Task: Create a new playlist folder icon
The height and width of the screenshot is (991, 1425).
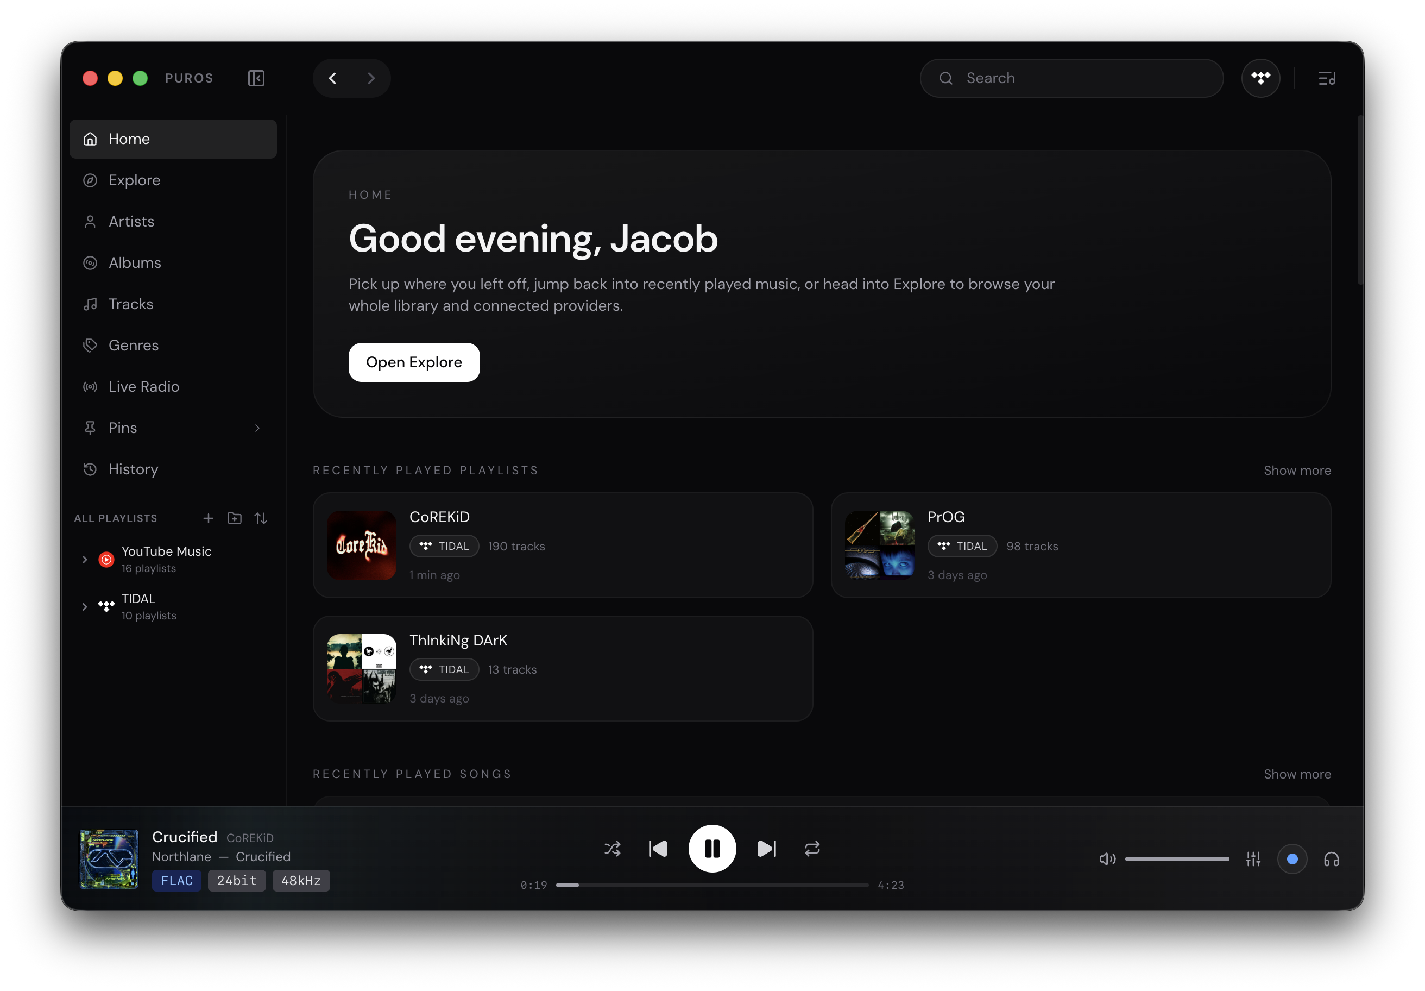Action: (235, 518)
